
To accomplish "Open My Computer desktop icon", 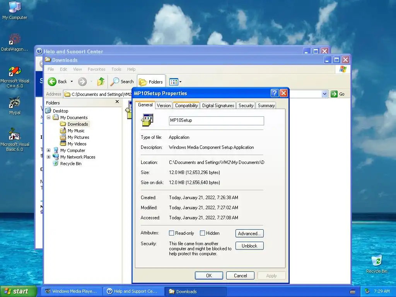I will point(15,10).
